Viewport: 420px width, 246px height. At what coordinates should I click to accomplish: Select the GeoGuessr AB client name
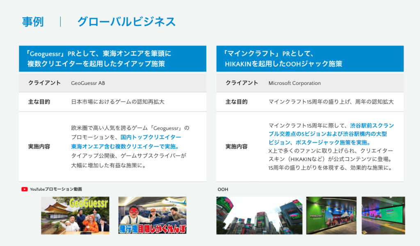tap(88, 83)
